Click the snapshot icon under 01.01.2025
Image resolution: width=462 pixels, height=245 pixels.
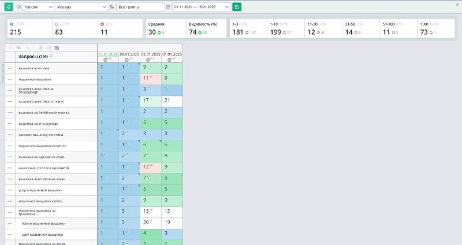(x=169, y=60)
